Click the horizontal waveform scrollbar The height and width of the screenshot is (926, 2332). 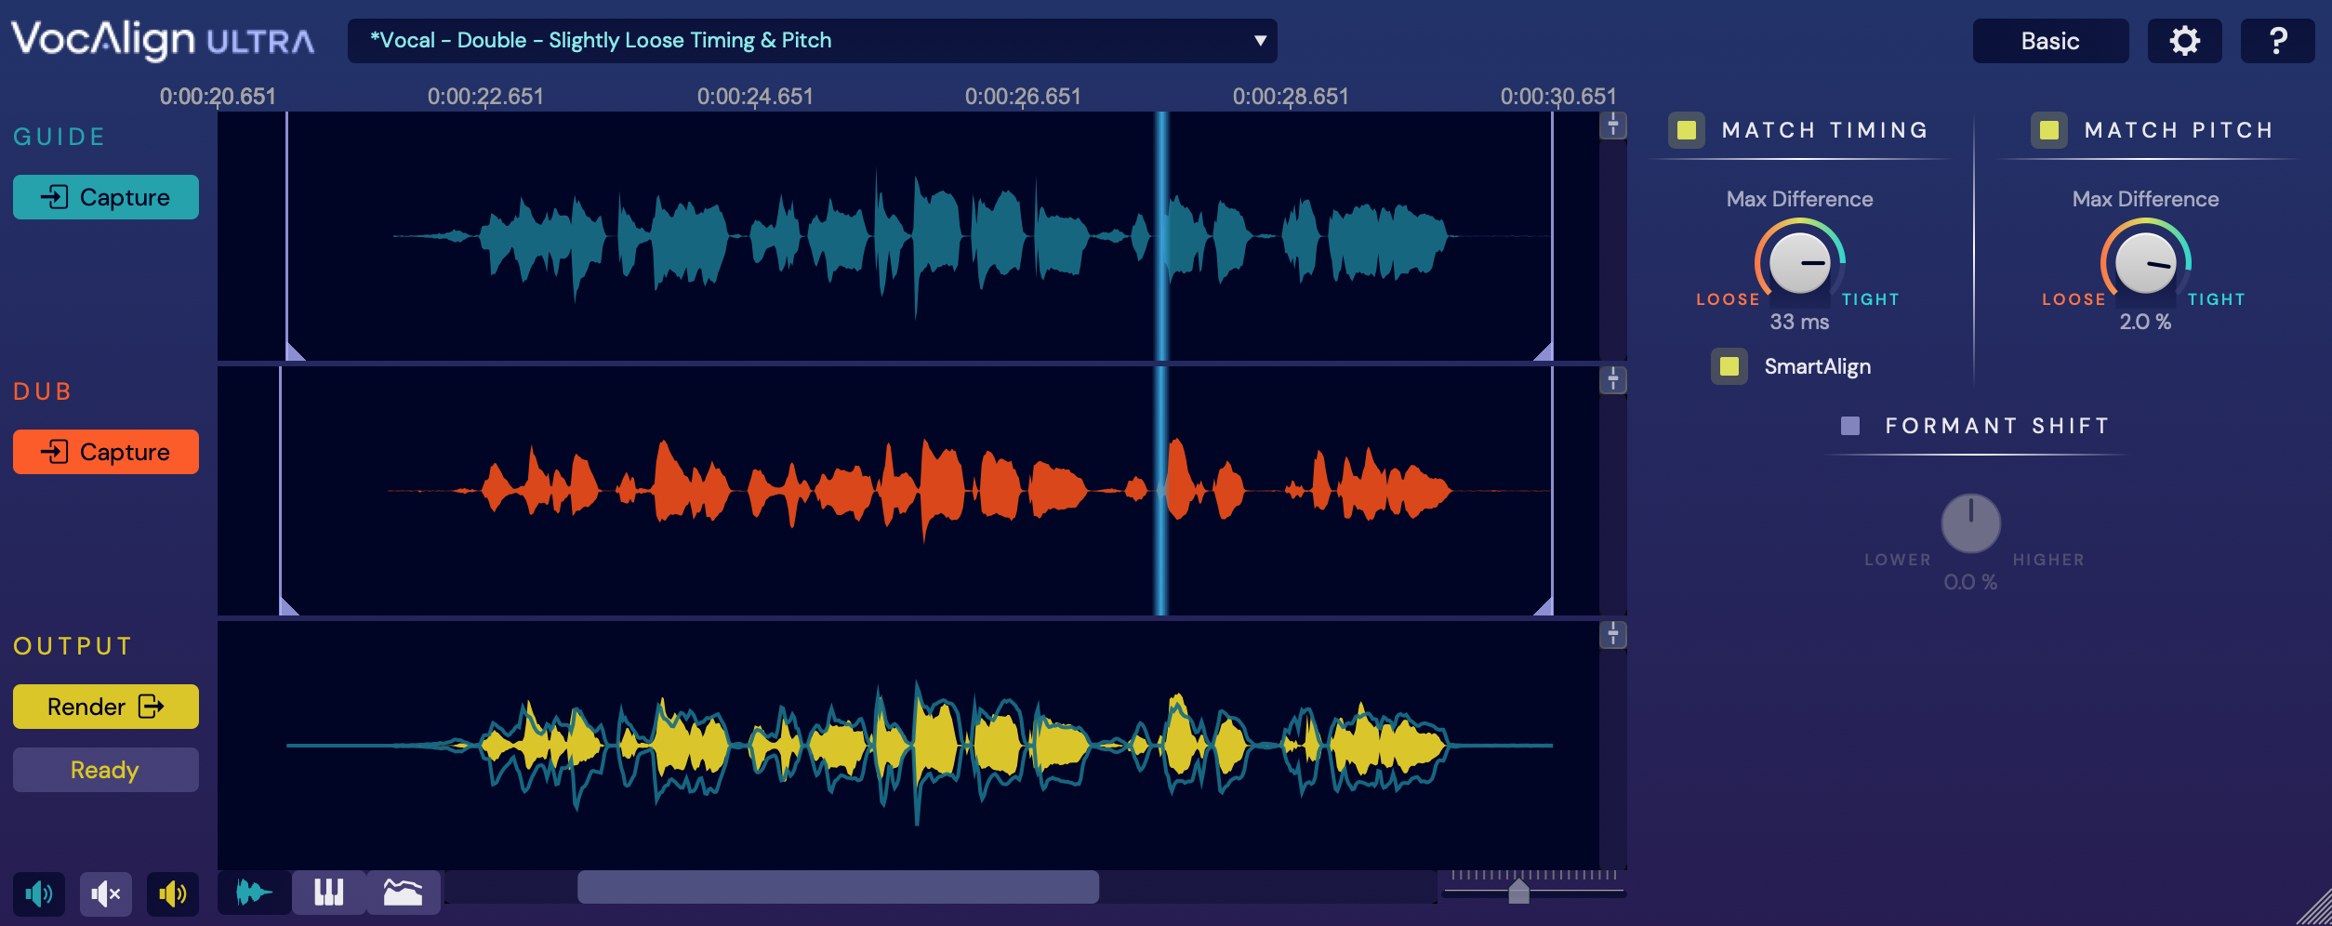(838, 887)
